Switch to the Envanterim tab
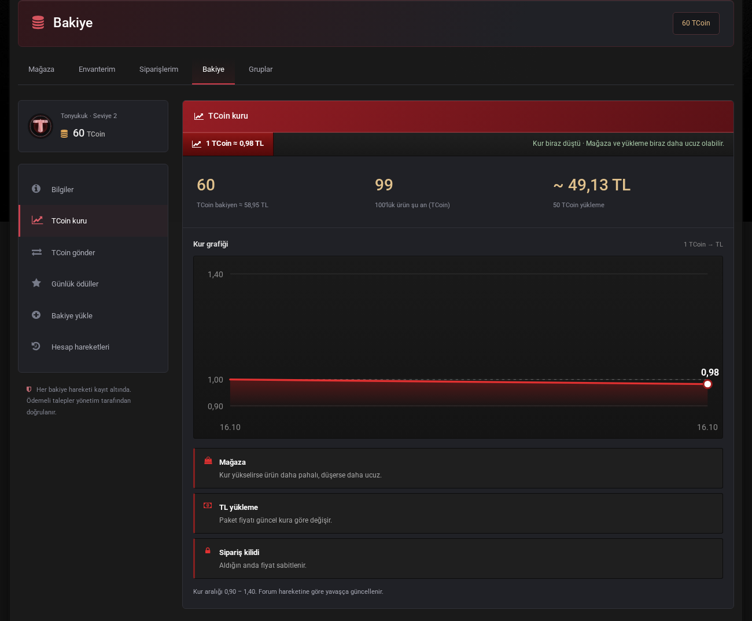The height and width of the screenshot is (621, 752). point(97,69)
